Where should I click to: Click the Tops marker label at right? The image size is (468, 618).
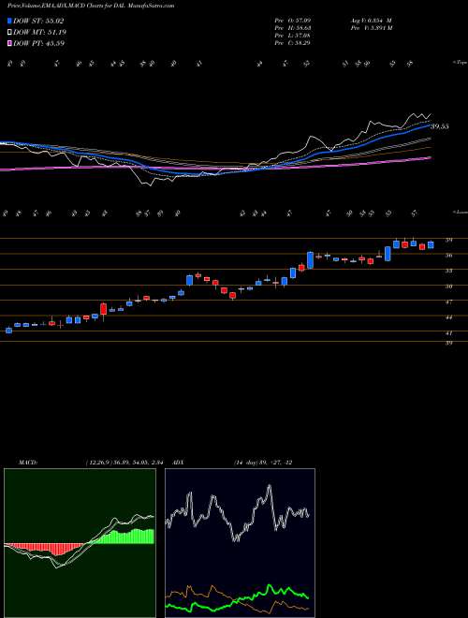(460, 63)
